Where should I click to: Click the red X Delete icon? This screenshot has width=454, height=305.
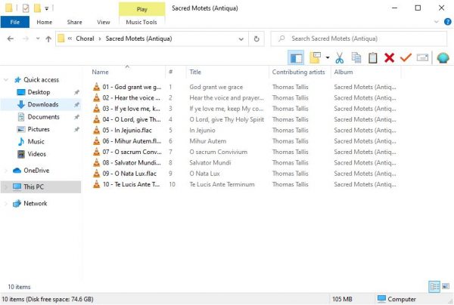[389, 58]
